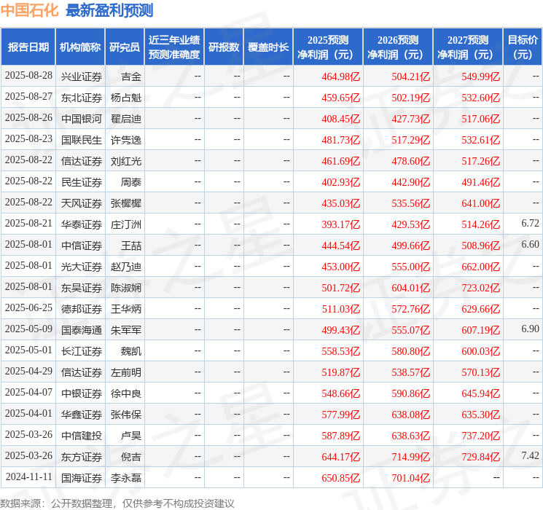Click analyst name 朱军军
Image resolution: width=543 pixels, height=510 pixels.
click(x=126, y=330)
